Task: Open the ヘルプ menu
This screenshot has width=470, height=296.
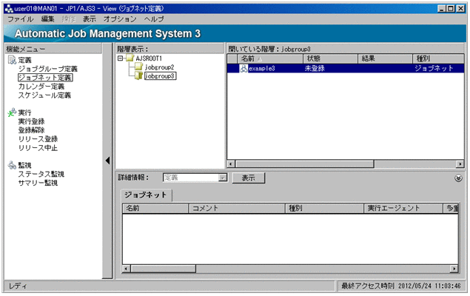Action: [x=154, y=19]
